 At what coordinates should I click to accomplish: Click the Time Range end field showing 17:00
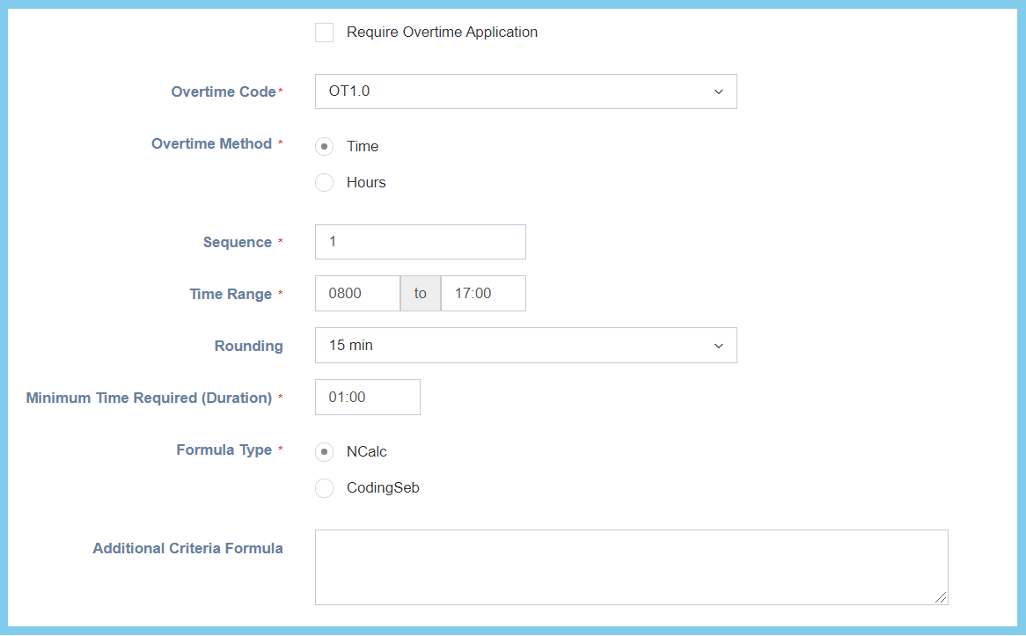coord(482,294)
